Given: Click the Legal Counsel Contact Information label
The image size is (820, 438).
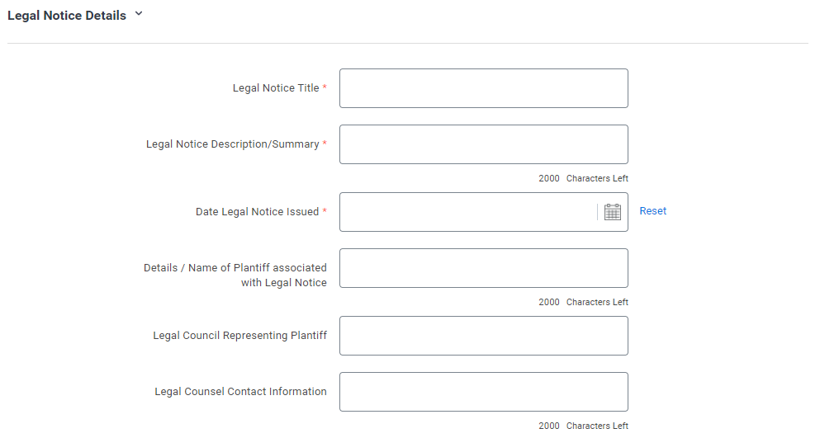Looking at the screenshot, I should click(x=240, y=392).
